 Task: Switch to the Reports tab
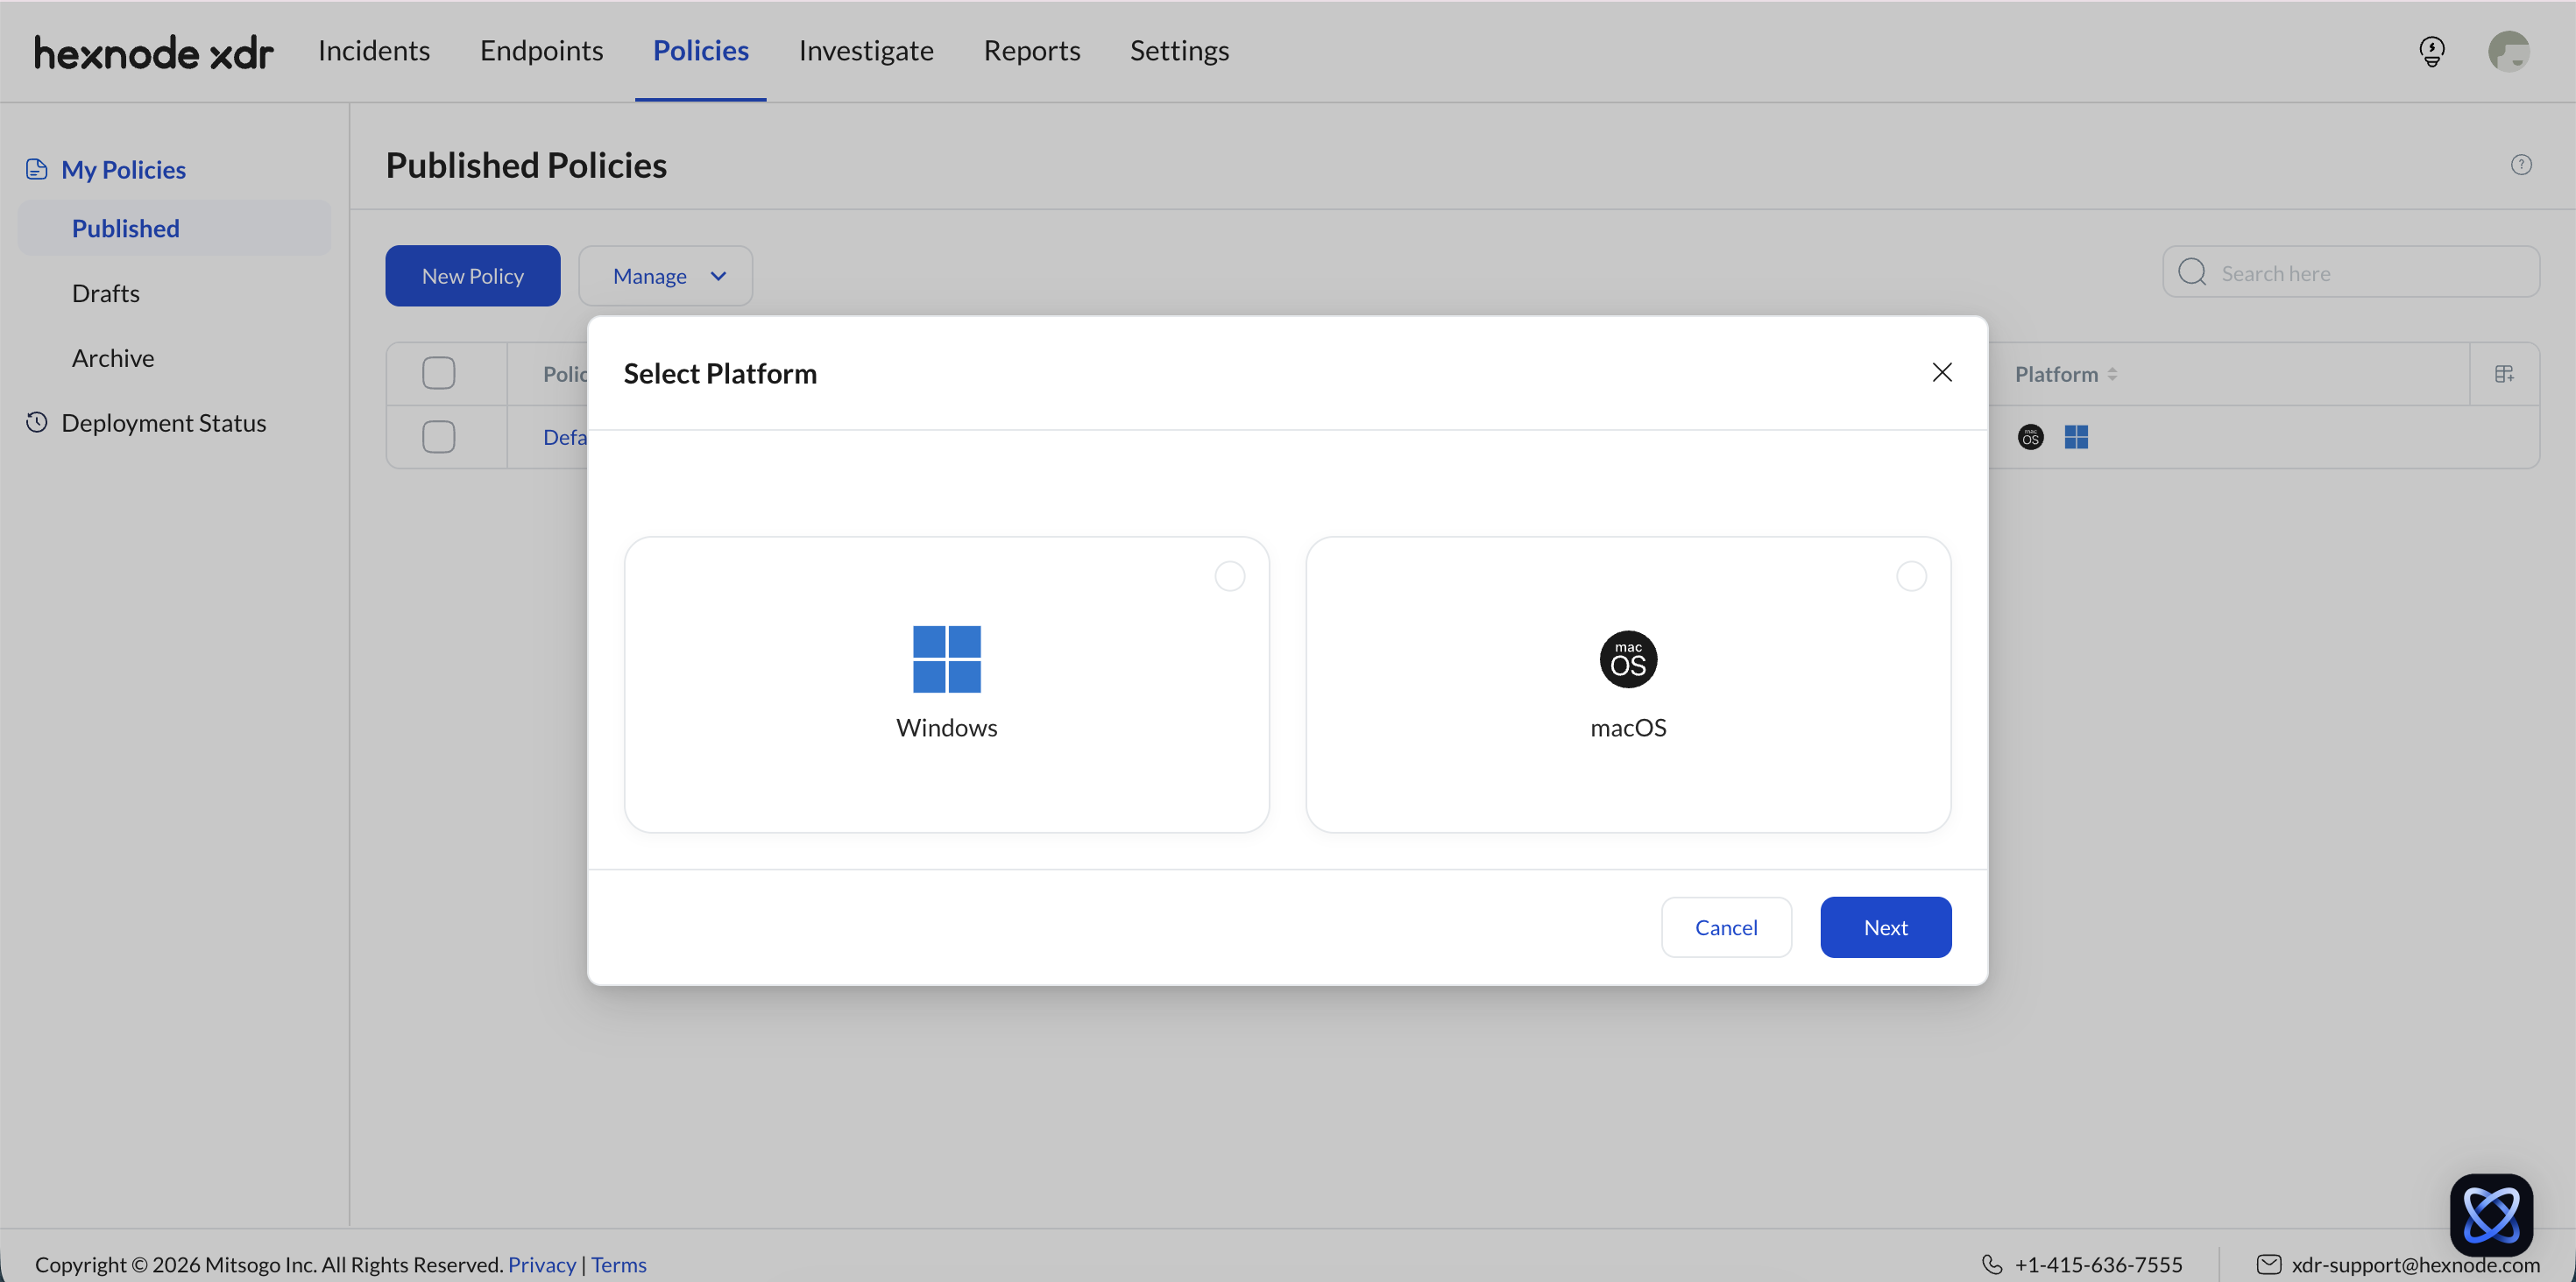coord(1032,51)
